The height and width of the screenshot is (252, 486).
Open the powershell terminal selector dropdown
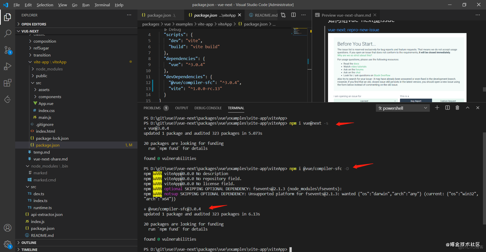[x=402, y=108]
